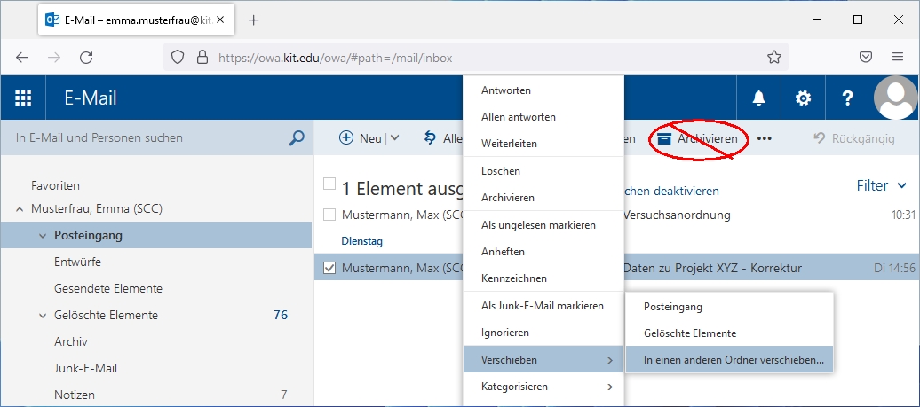920x407 pixels.
Task: Click the Archivieren toolbar button
Action: pyautogui.click(x=698, y=139)
